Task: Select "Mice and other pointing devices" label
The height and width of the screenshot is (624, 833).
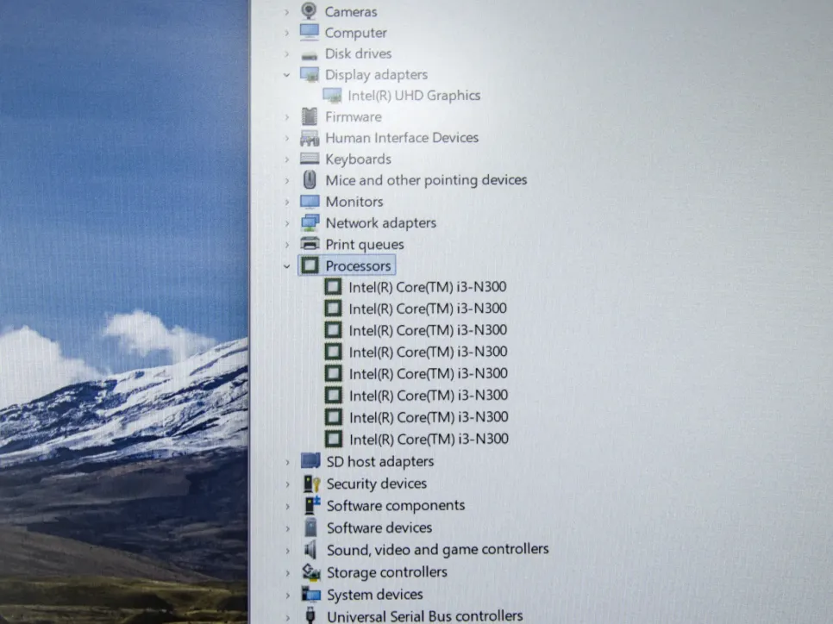Action: point(426,180)
